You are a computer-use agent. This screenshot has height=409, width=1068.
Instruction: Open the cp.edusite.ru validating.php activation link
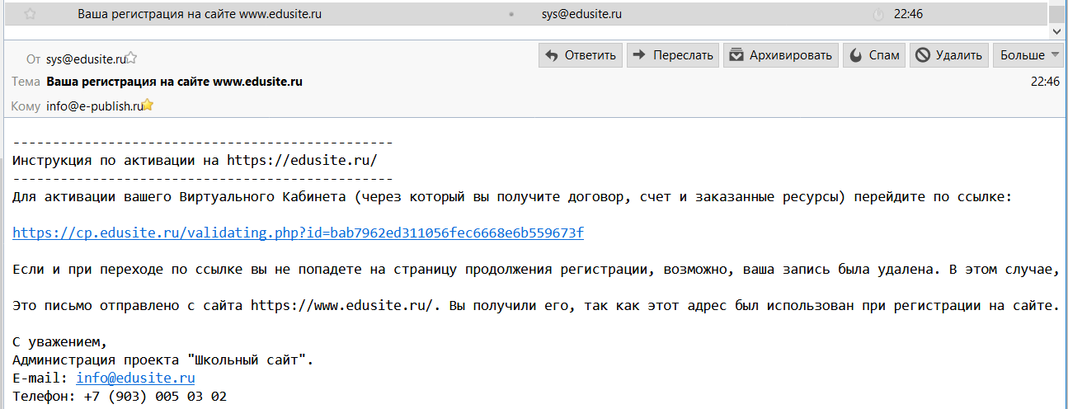(x=299, y=233)
